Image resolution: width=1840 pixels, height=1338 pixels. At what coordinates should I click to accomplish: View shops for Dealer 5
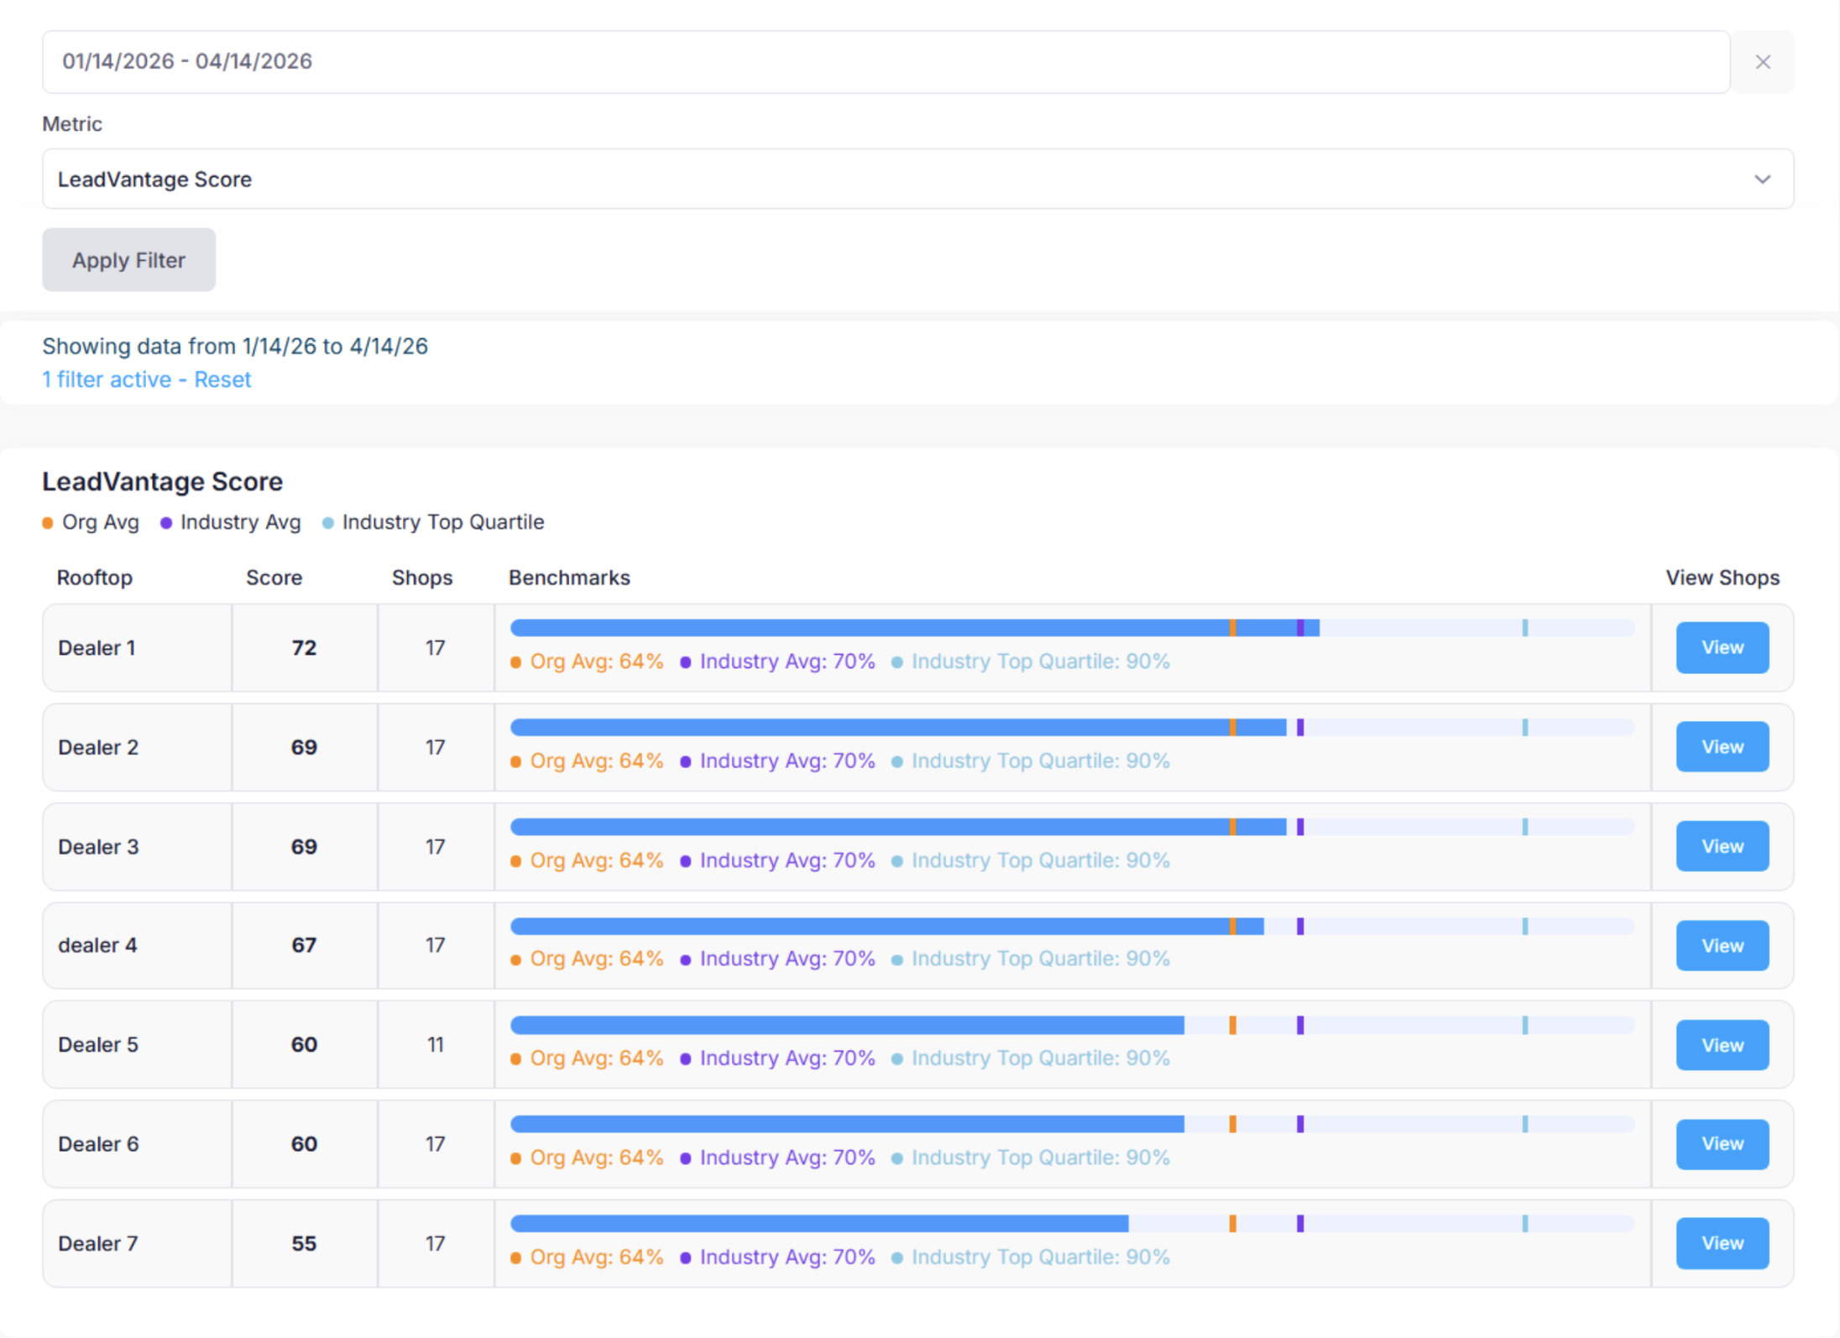click(1722, 1045)
